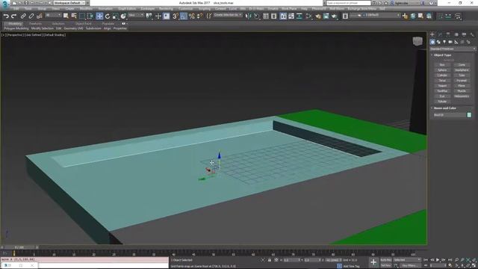Click the Undo arrow in main toolbar
This screenshot has width=478, height=269.
pyautogui.click(x=6, y=16)
